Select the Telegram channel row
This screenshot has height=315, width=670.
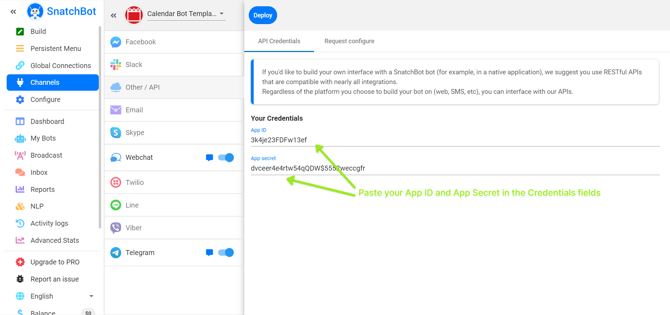click(174, 253)
